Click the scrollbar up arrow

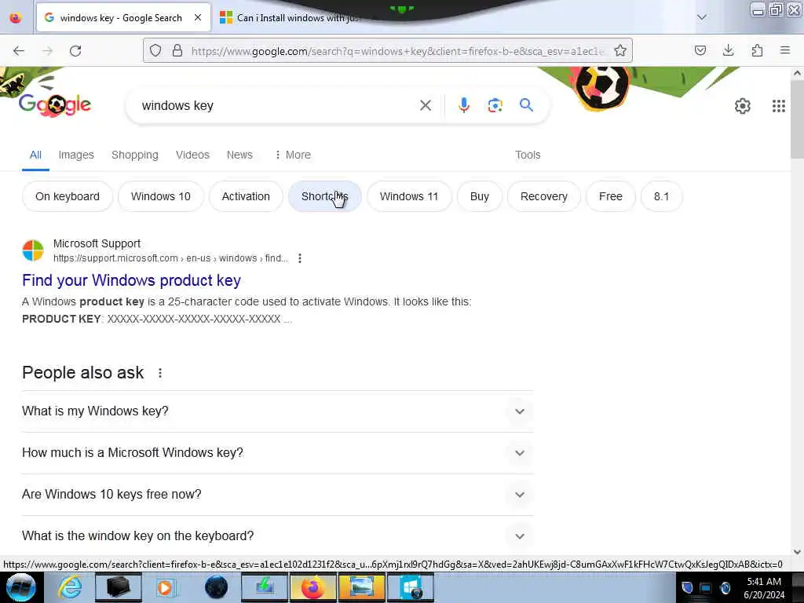(797, 73)
